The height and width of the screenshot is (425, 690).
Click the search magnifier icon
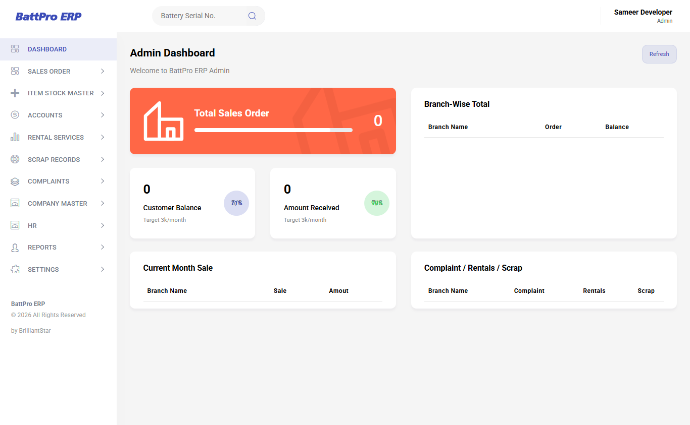[x=252, y=16]
